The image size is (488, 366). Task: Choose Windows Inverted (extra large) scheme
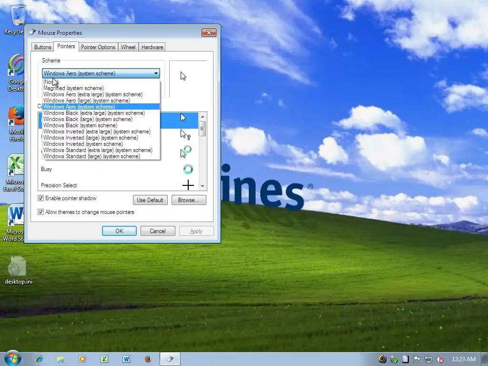101,132
